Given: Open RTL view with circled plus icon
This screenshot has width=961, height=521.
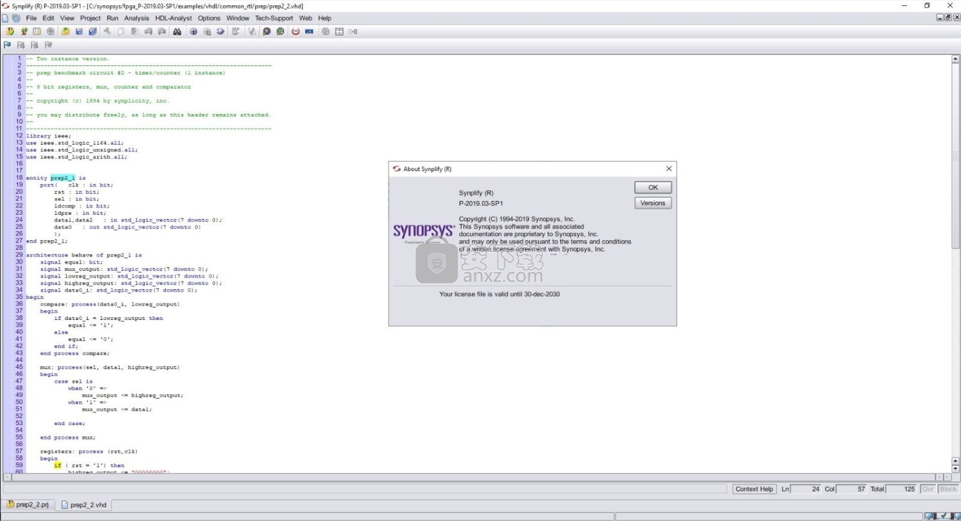Looking at the screenshot, I should (193, 32).
